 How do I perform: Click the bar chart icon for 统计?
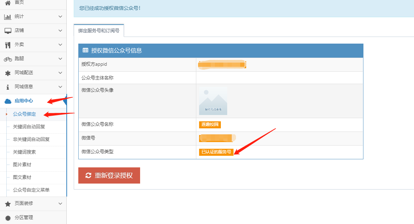pos(8,17)
